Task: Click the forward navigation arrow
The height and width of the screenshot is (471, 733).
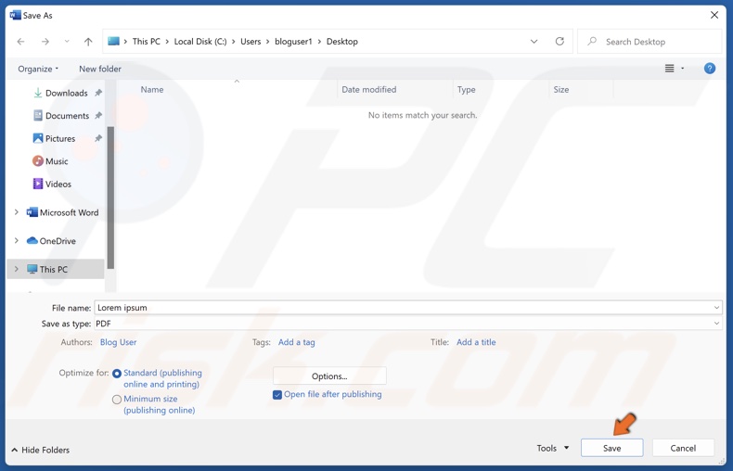Action: tap(45, 42)
